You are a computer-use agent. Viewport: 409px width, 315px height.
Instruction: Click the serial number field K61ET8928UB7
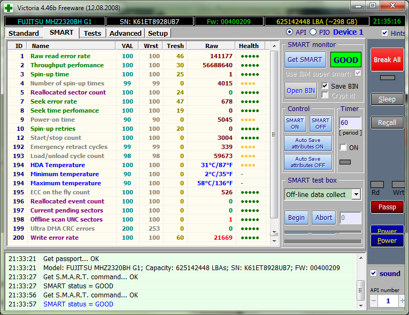(x=150, y=21)
